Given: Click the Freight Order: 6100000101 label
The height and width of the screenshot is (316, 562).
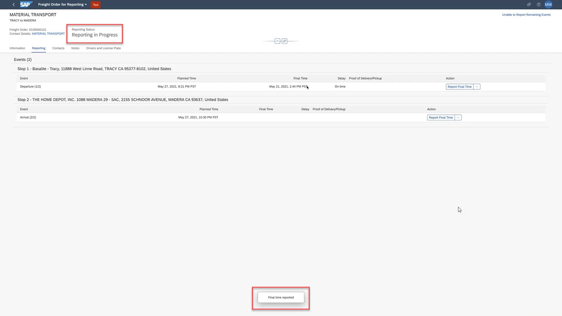Looking at the screenshot, I should tap(28, 30).
